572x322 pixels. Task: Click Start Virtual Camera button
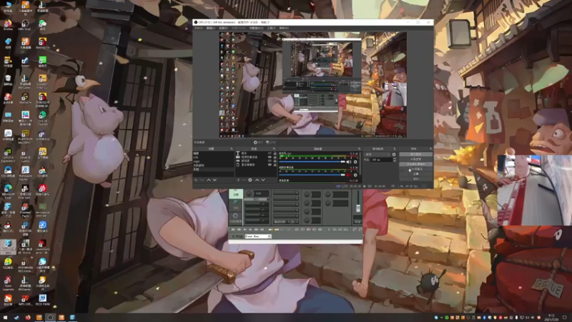pos(415,164)
